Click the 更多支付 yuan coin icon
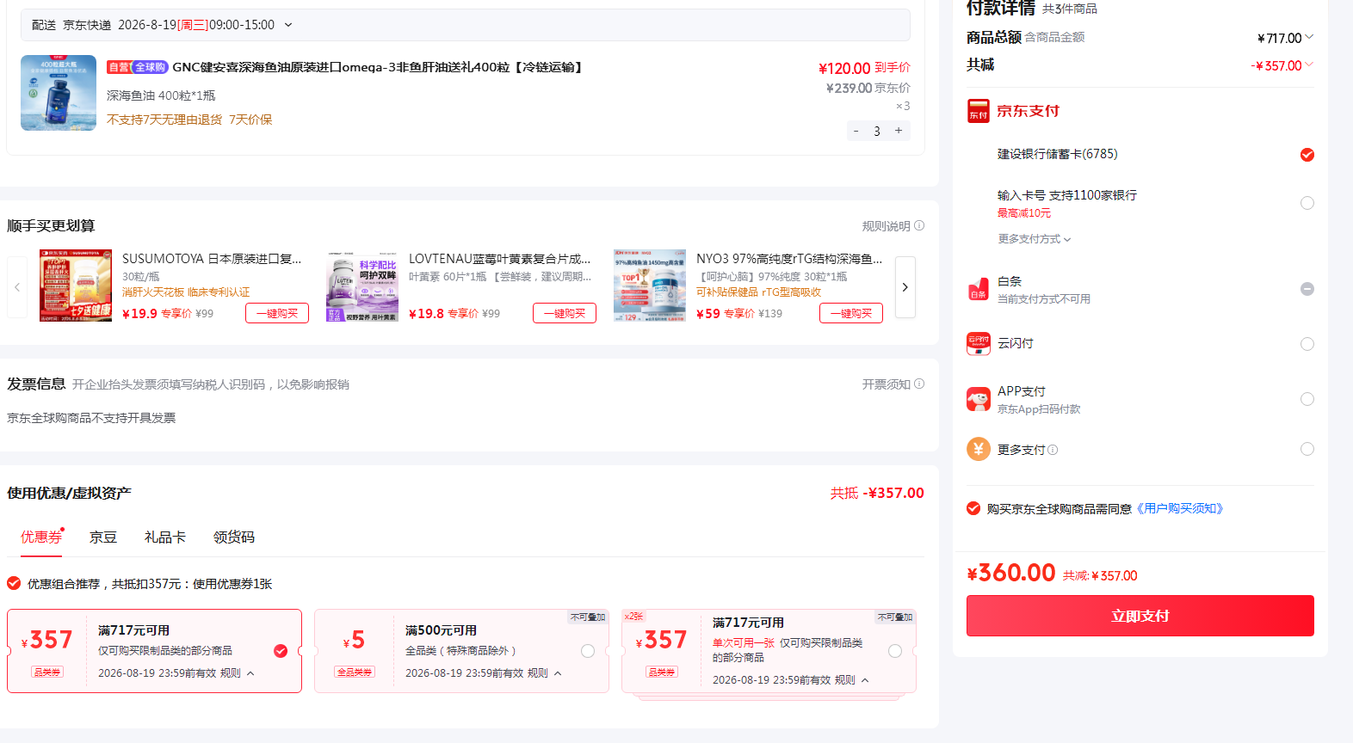 979,449
